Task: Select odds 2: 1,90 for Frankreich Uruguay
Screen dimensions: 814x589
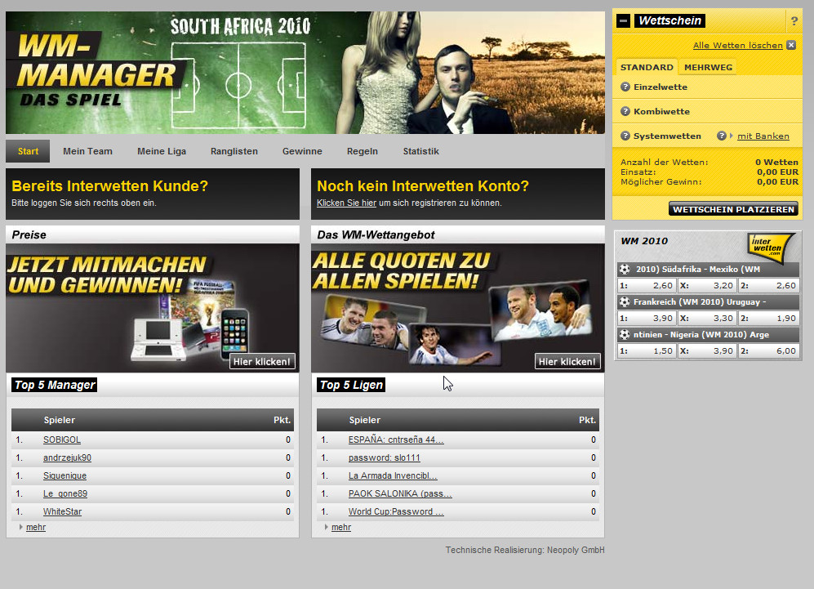Action: click(x=769, y=319)
